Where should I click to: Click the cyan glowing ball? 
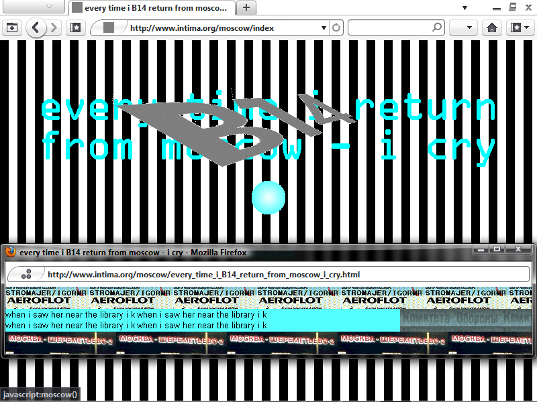[268, 198]
